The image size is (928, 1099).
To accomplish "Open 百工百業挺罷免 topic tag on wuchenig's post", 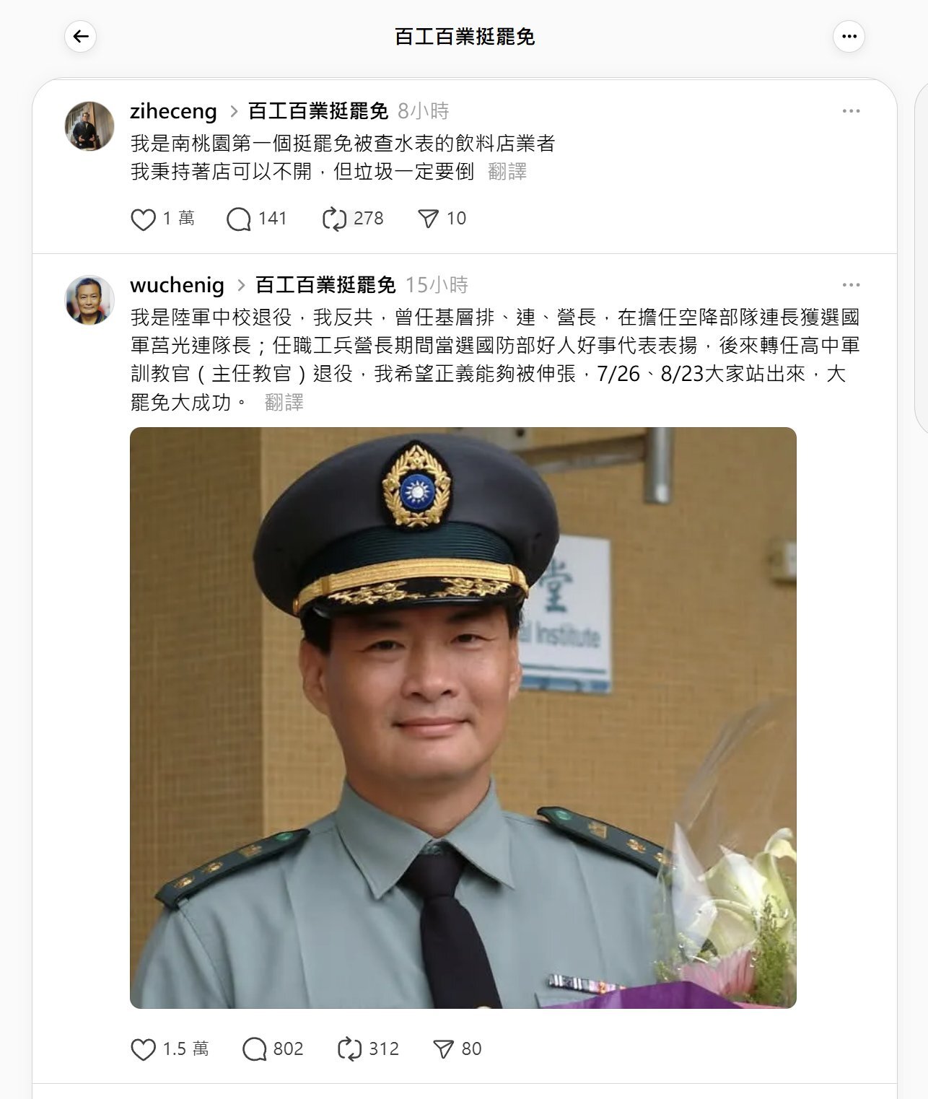I will pyautogui.click(x=325, y=285).
